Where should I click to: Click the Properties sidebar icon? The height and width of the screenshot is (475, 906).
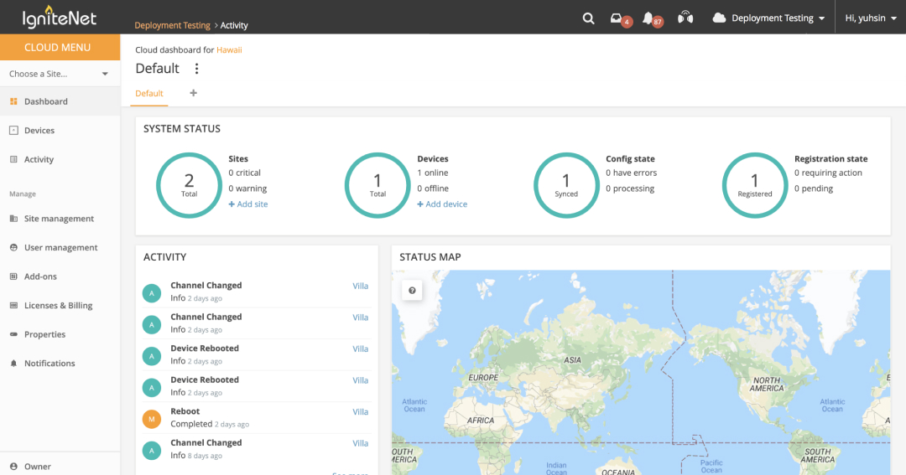[x=14, y=334]
